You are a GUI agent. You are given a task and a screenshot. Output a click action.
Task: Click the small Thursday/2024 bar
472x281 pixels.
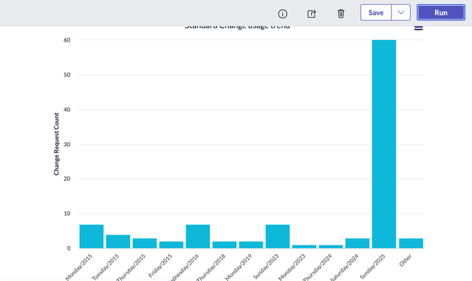point(331,247)
